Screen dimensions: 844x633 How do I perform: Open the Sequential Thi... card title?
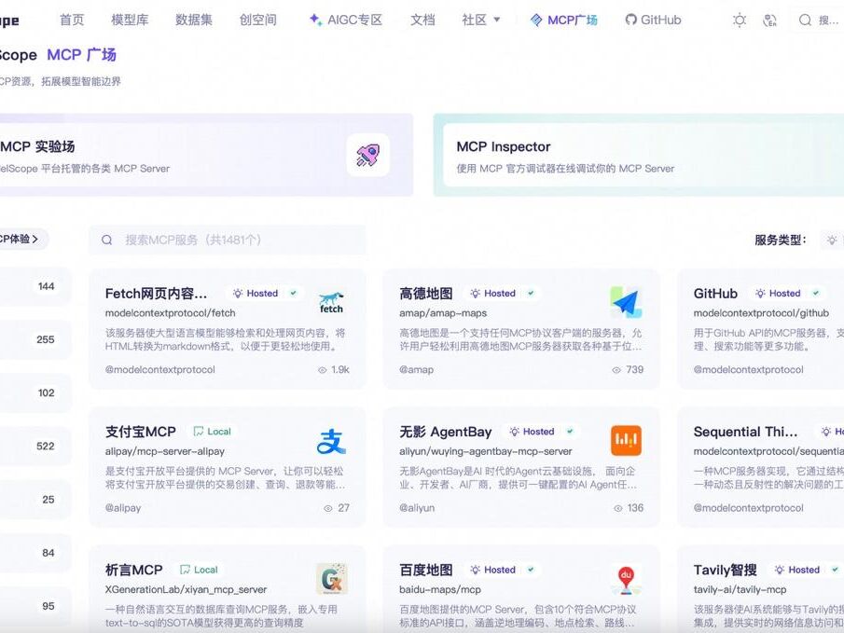[745, 432]
